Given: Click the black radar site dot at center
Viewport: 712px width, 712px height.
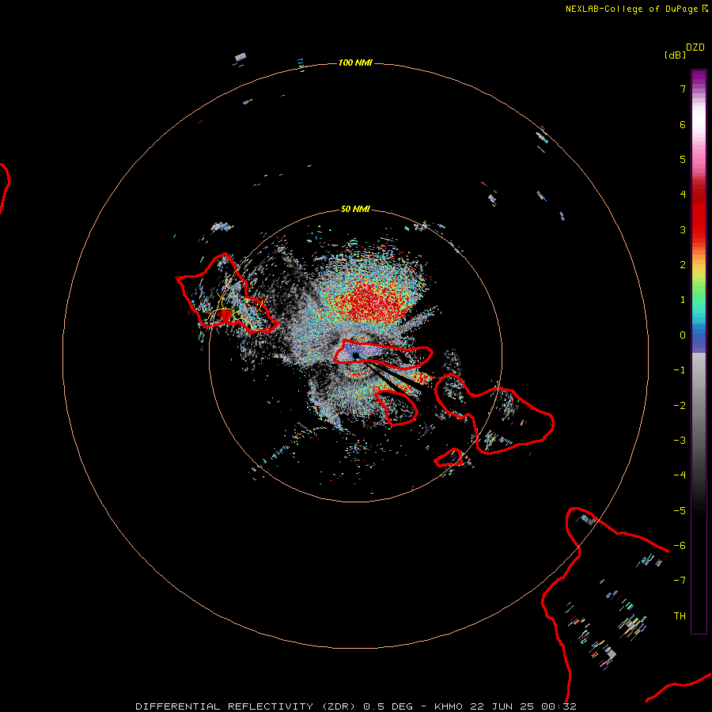Looking at the screenshot, I should 355,356.
